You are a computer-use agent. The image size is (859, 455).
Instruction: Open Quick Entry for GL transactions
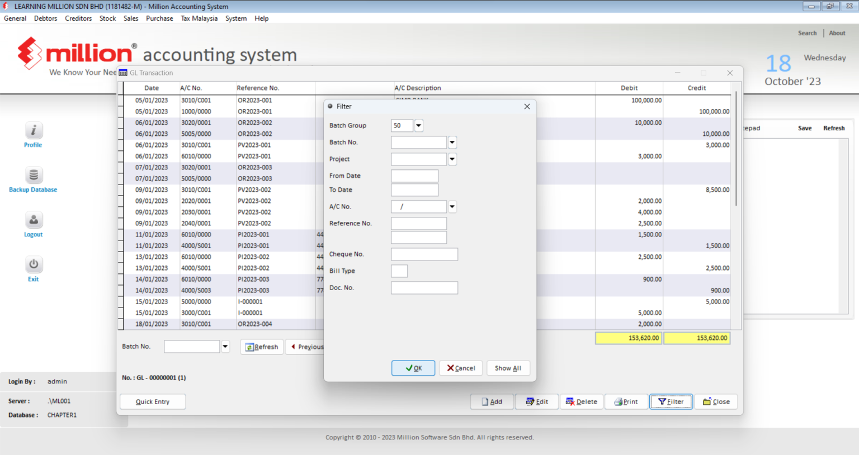pos(153,401)
